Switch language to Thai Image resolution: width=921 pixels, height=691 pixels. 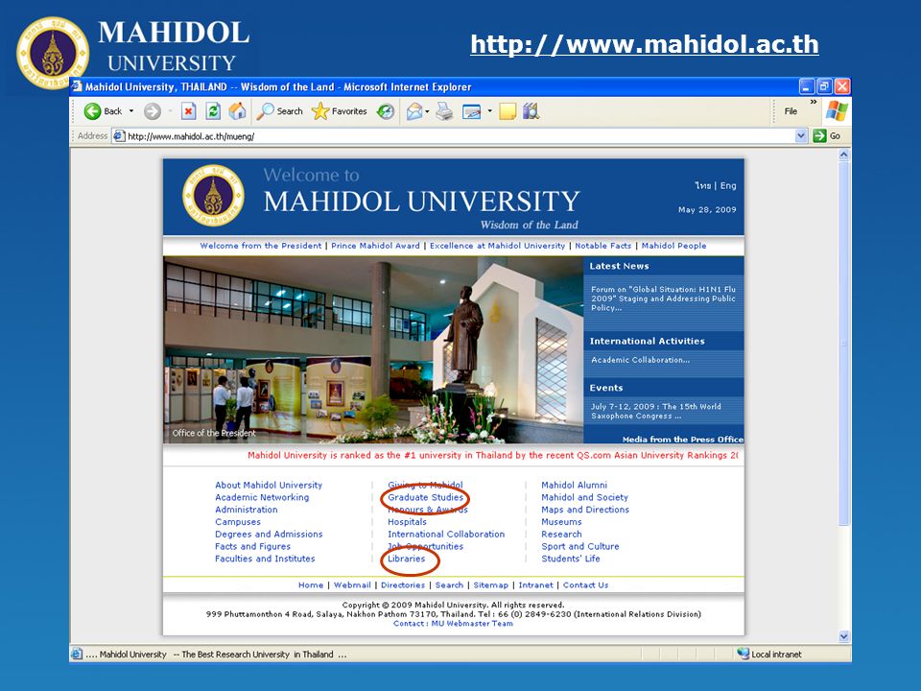tap(702, 185)
